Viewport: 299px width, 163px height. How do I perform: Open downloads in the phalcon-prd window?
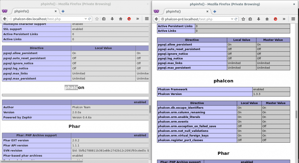pyautogui.click(x=259, y=19)
